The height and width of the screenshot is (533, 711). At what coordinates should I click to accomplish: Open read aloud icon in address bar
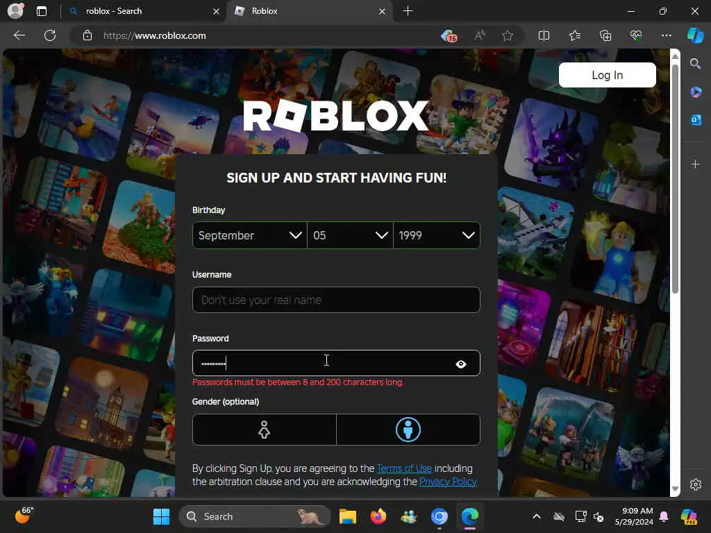480,35
